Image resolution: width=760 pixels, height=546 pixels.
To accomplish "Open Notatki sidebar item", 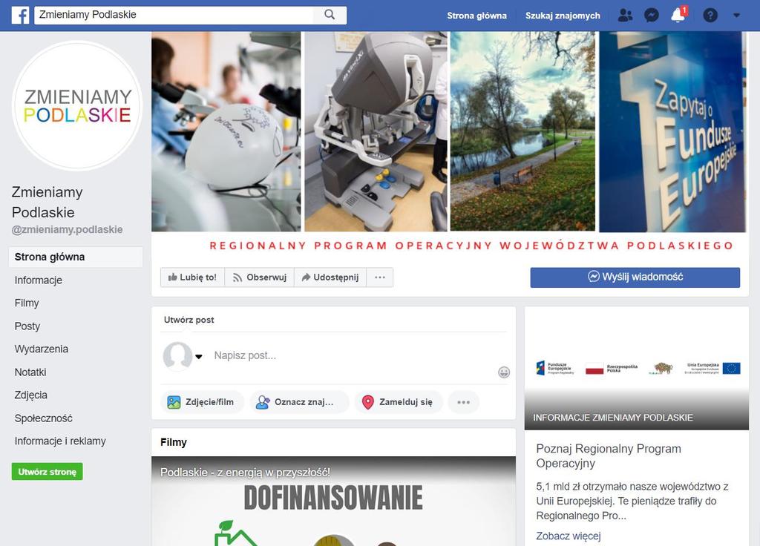I will [30, 372].
